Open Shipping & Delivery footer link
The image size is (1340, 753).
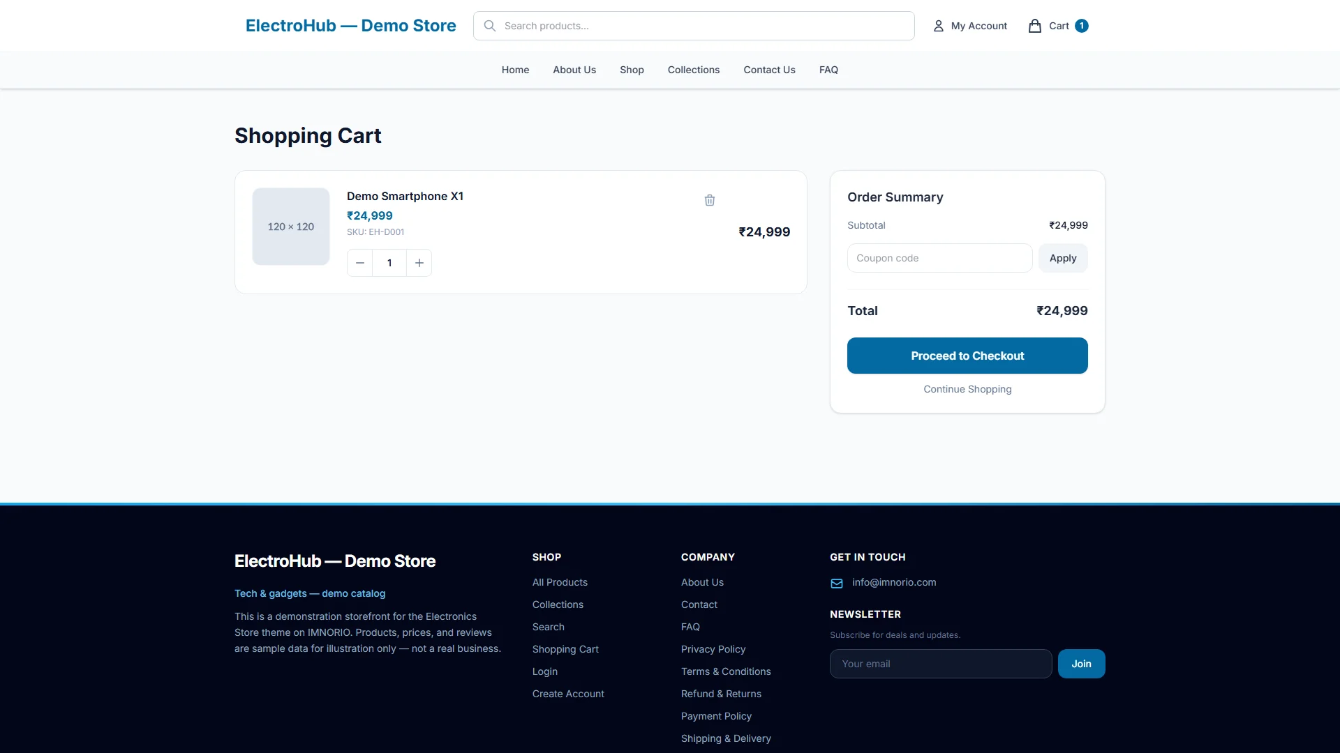click(726, 738)
